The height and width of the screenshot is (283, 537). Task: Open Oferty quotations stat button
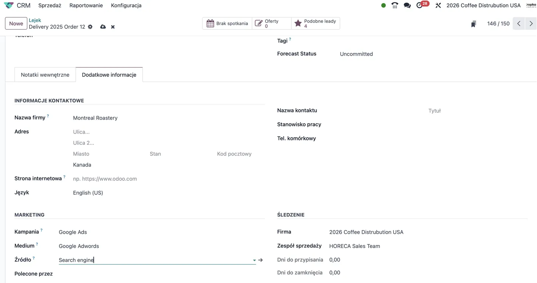(272, 23)
